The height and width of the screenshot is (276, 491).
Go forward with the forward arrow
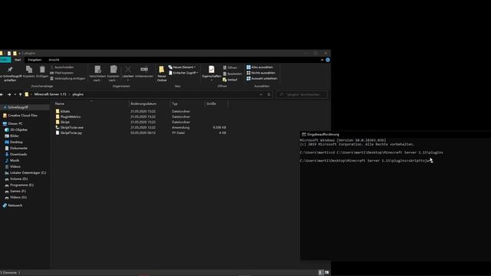coord(9,94)
